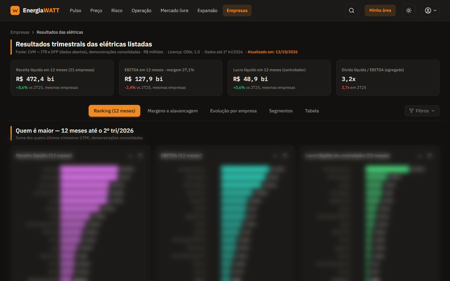This screenshot has height=281, width=450.
Task: Follow the Empresas breadcrumb link
Action: (x=20, y=32)
